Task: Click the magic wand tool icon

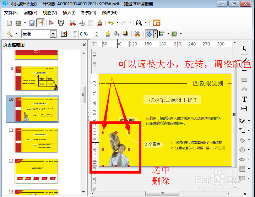Action: [x=10, y=34]
